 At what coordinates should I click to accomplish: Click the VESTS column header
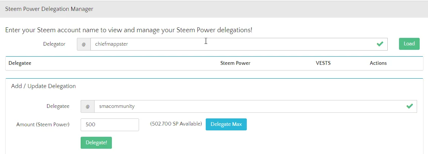coord(323,63)
